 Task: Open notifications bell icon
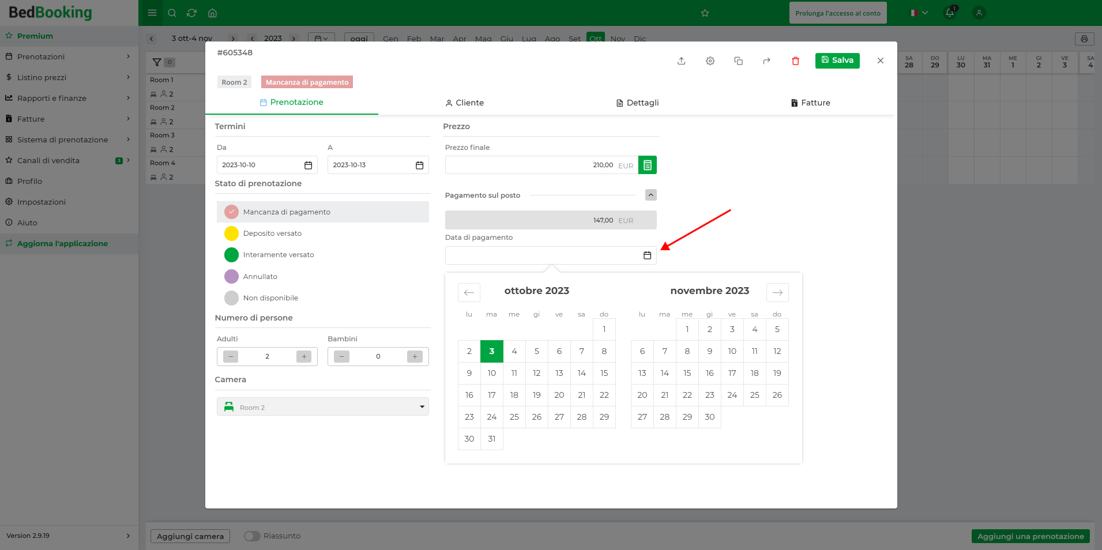tap(950, 12)
